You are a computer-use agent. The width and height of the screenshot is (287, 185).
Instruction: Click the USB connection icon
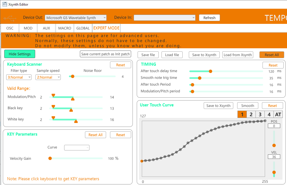(10, 18)
